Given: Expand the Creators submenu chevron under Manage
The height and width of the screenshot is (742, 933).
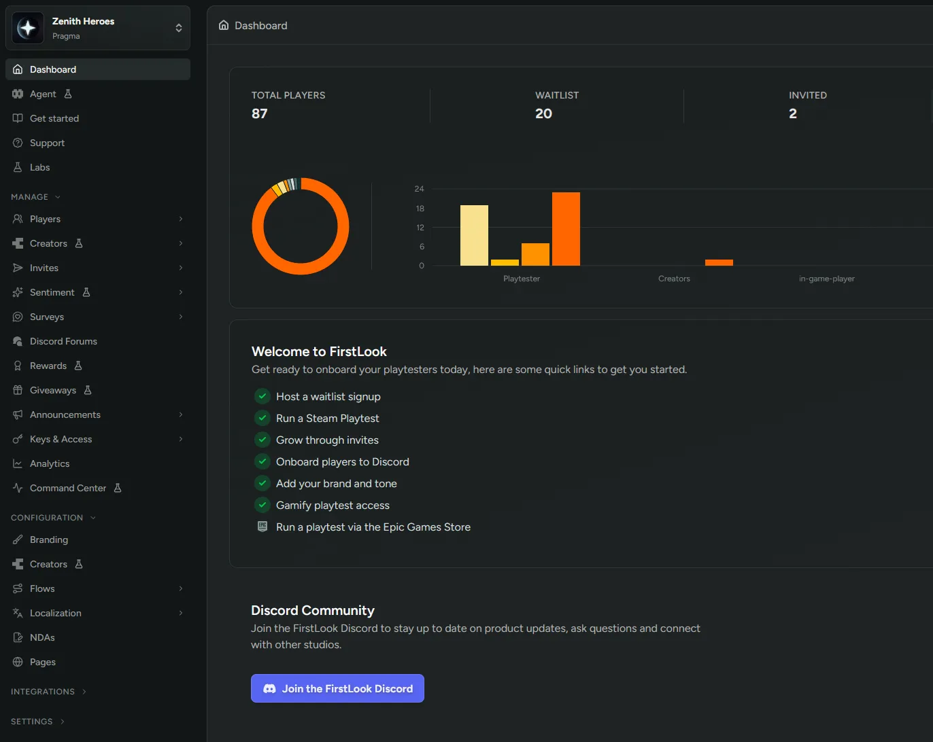Looking at the screenshot, I should pos(181,243).
